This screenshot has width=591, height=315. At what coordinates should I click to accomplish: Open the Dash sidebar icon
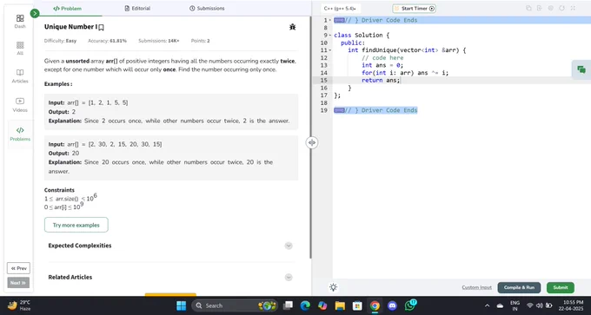pos(20,21)
